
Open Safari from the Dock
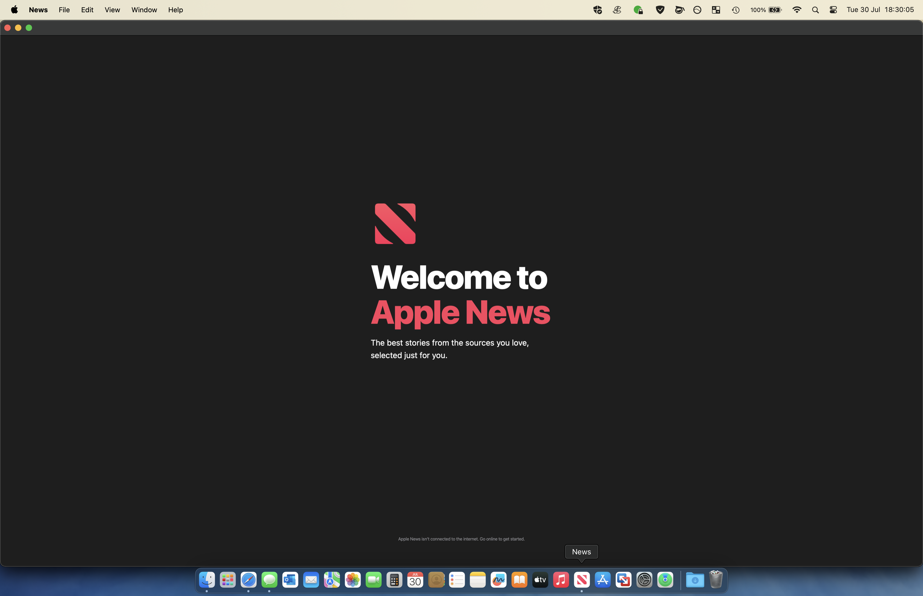coord(248,579)
